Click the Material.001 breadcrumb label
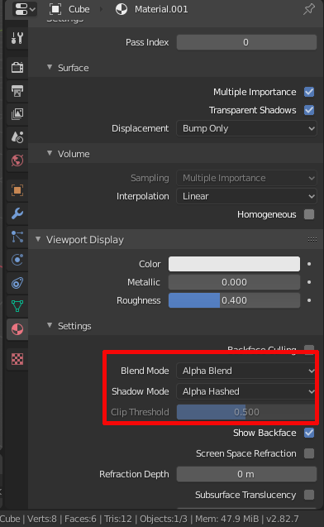324x527 pixels. tap(161, 9)
